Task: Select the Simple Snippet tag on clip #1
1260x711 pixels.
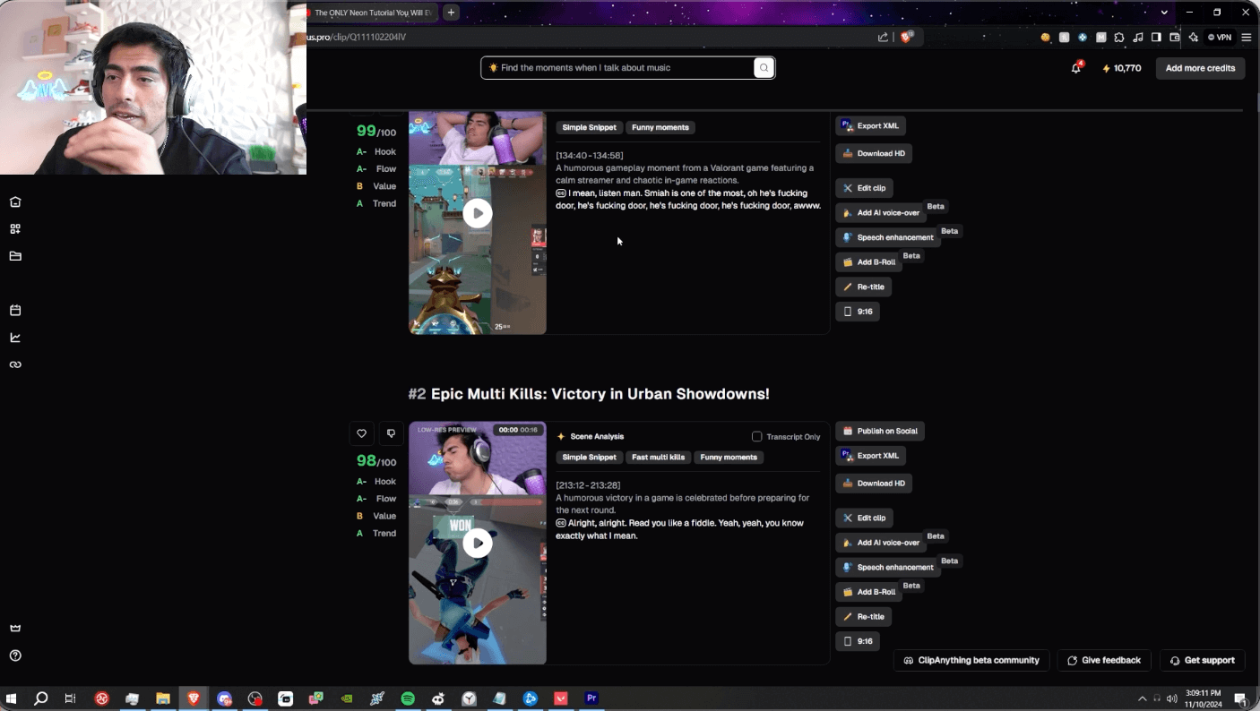Action: click(x=590, y=128)
